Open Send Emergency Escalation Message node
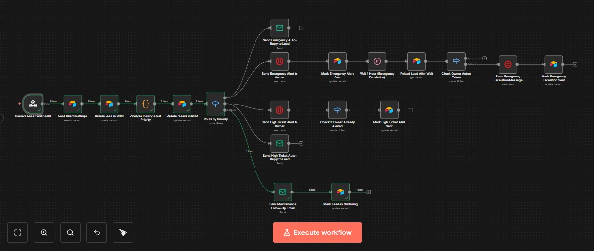 click(508, 64)
